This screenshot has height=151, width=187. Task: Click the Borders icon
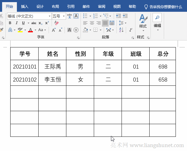(95, 30)
